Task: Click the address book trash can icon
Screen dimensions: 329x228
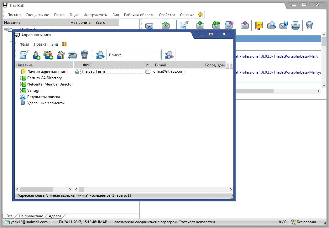Action: coord(84,55)
